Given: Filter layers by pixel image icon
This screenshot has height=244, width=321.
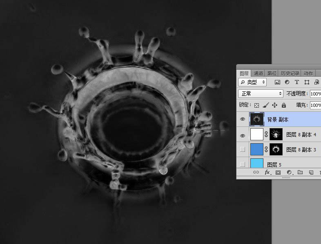Looking at the screenshot, I should tap(278, 82).
